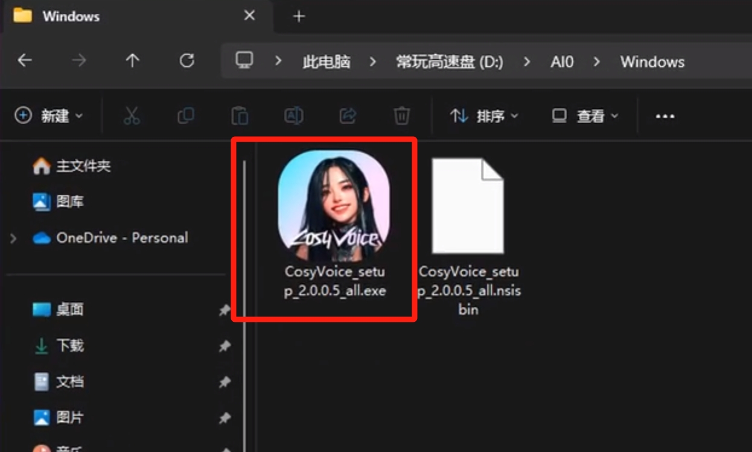The image size is (752, 452).
Task: Open the see-more ellipsis toolbar menu
Action: 664,116
